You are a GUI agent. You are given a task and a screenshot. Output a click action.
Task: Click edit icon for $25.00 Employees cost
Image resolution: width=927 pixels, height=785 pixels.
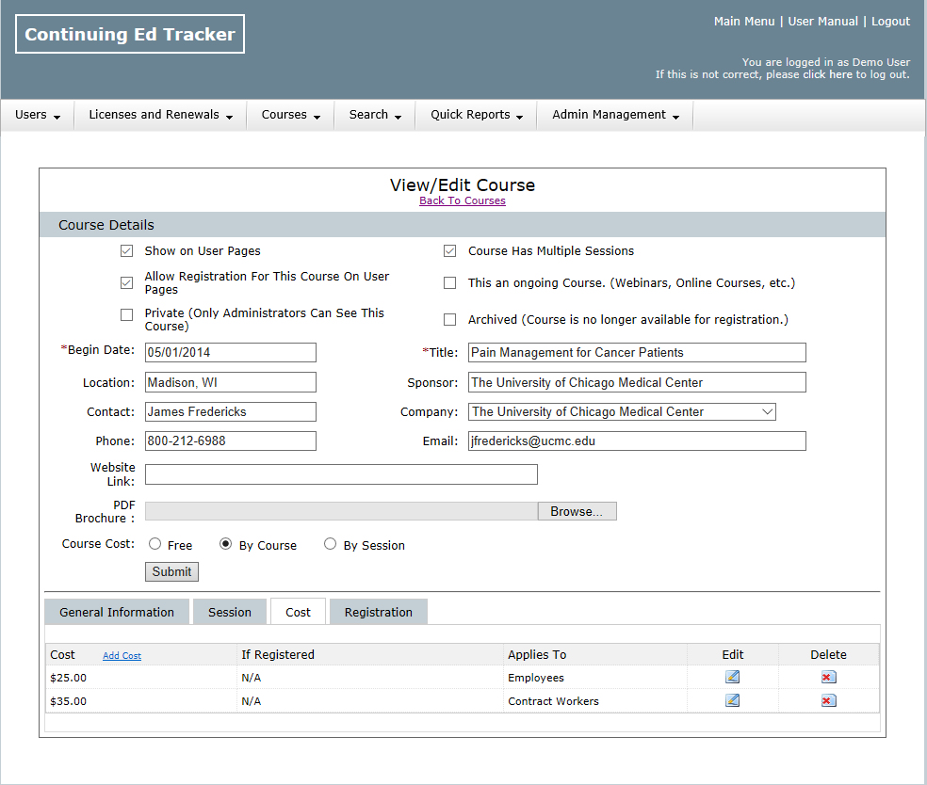pos(732,677)
